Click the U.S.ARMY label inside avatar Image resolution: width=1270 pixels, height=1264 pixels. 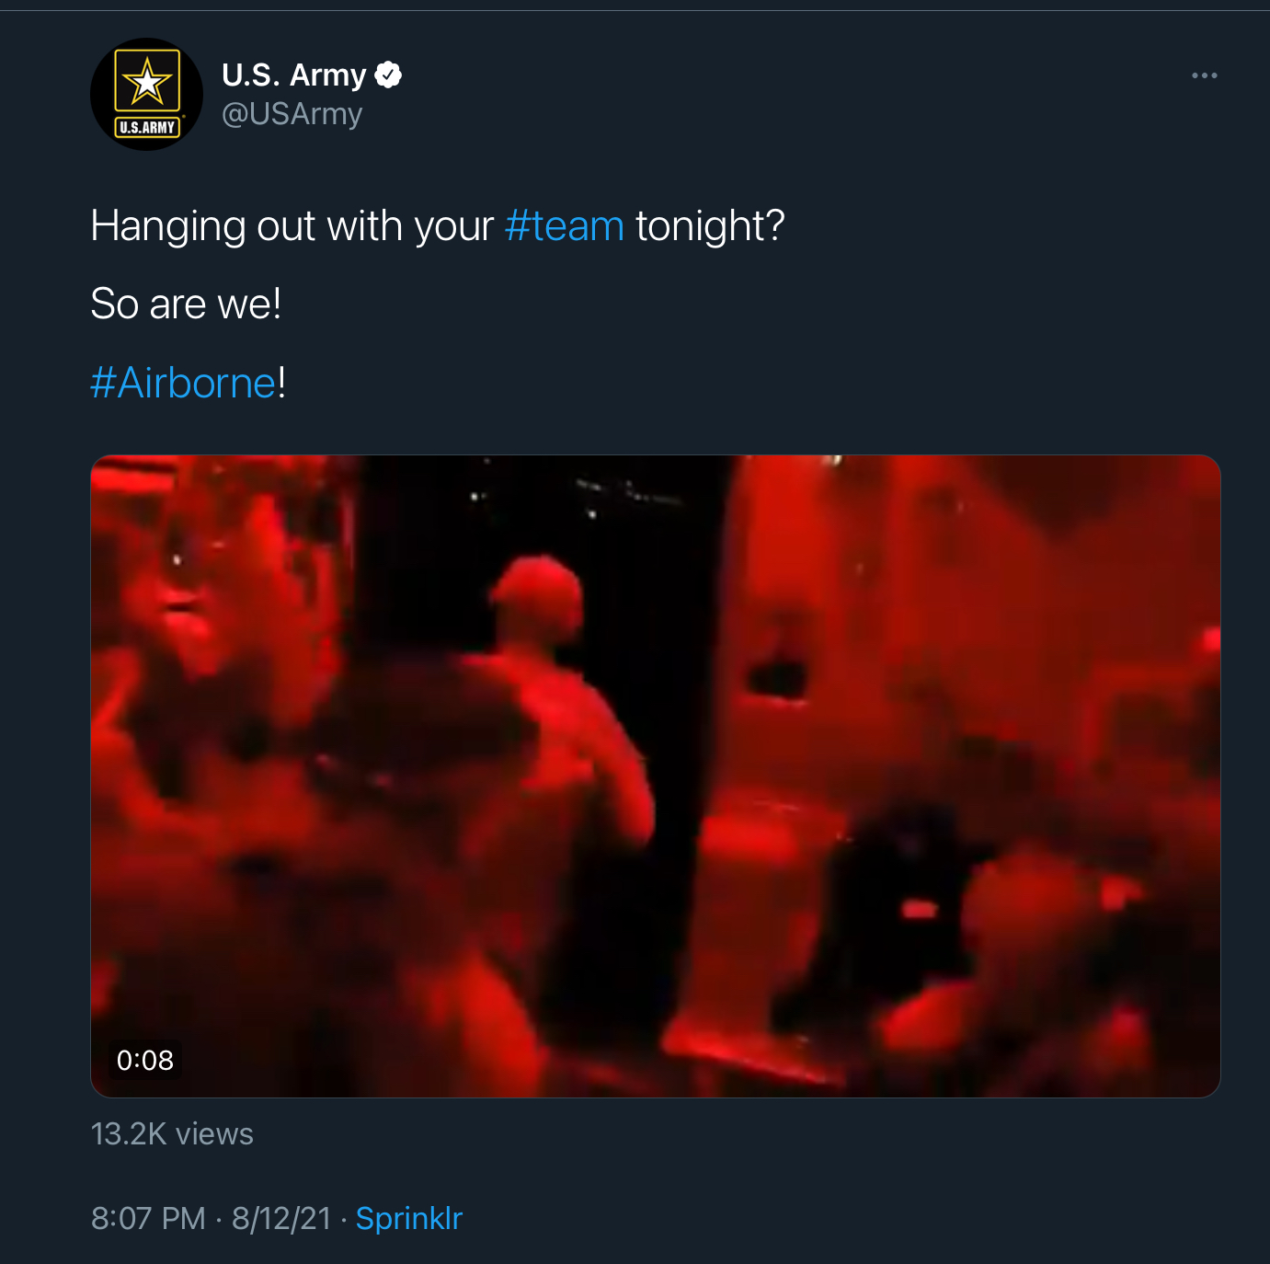point(147,128)
